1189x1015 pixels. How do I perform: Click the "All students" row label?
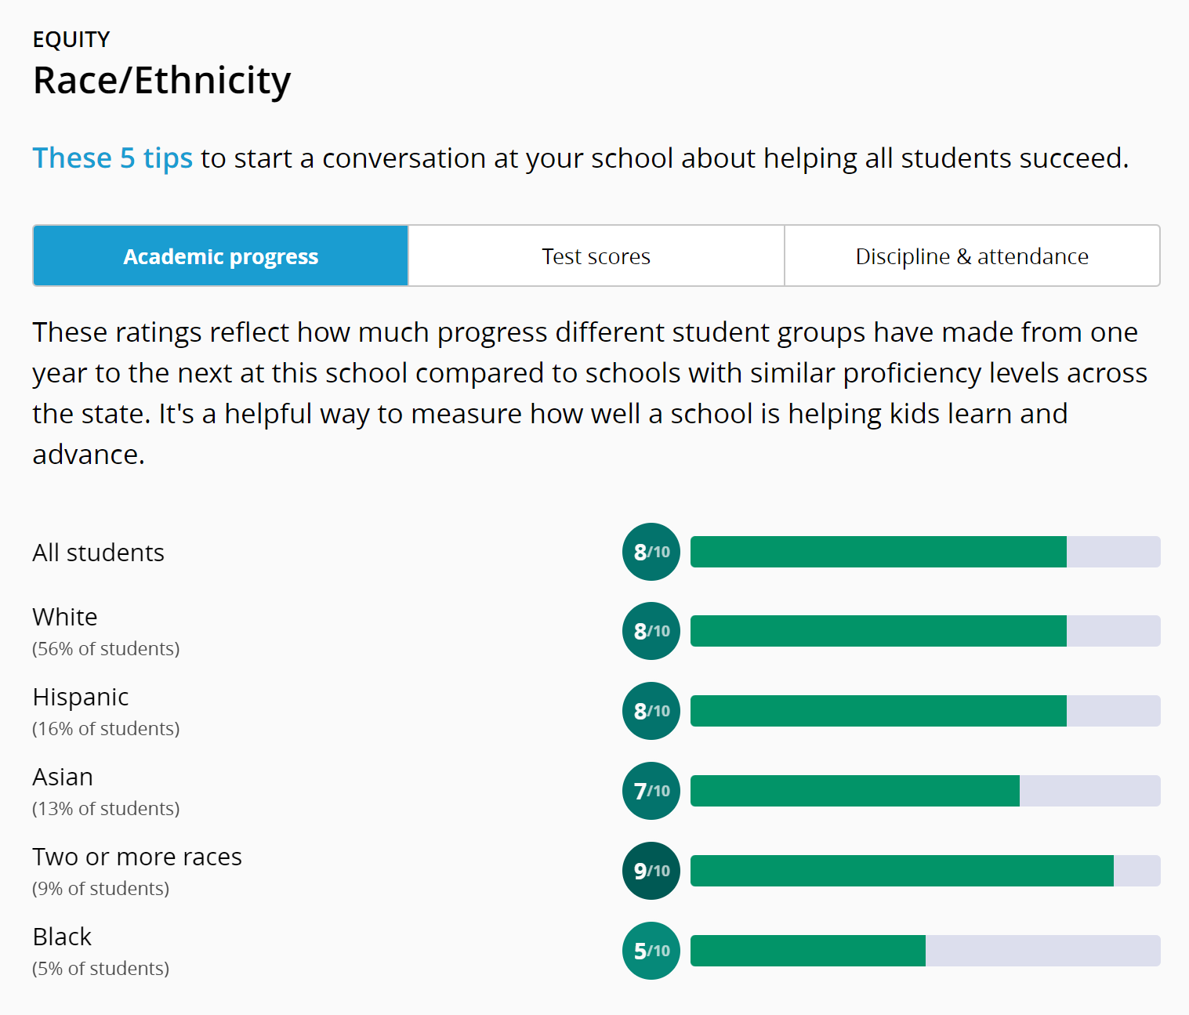[98, 553]
